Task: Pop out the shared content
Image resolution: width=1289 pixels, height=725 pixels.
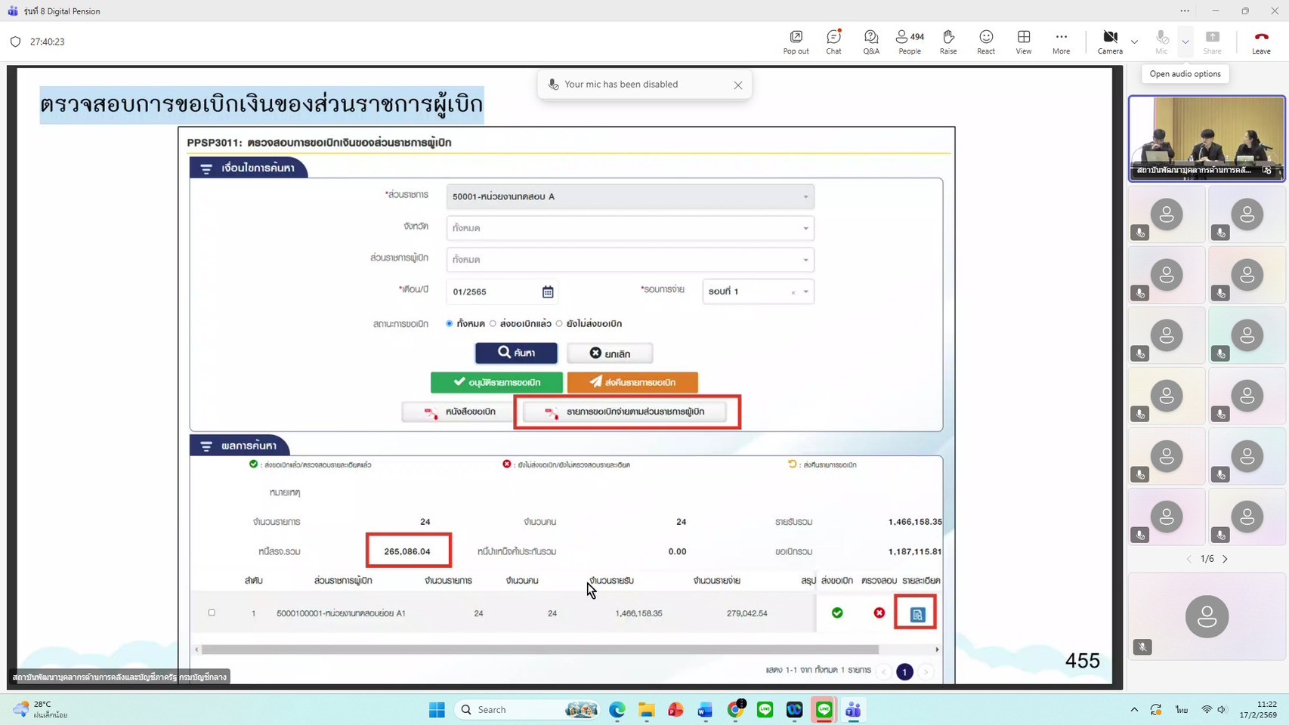Action: [796, 42]
